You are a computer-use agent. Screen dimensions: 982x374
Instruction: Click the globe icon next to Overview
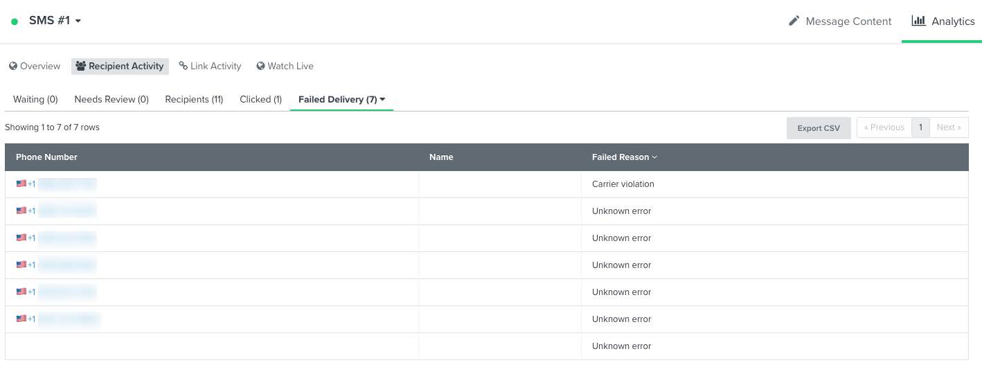(x=12, y=66)
